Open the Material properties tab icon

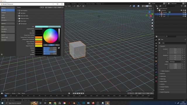(156, 78)
